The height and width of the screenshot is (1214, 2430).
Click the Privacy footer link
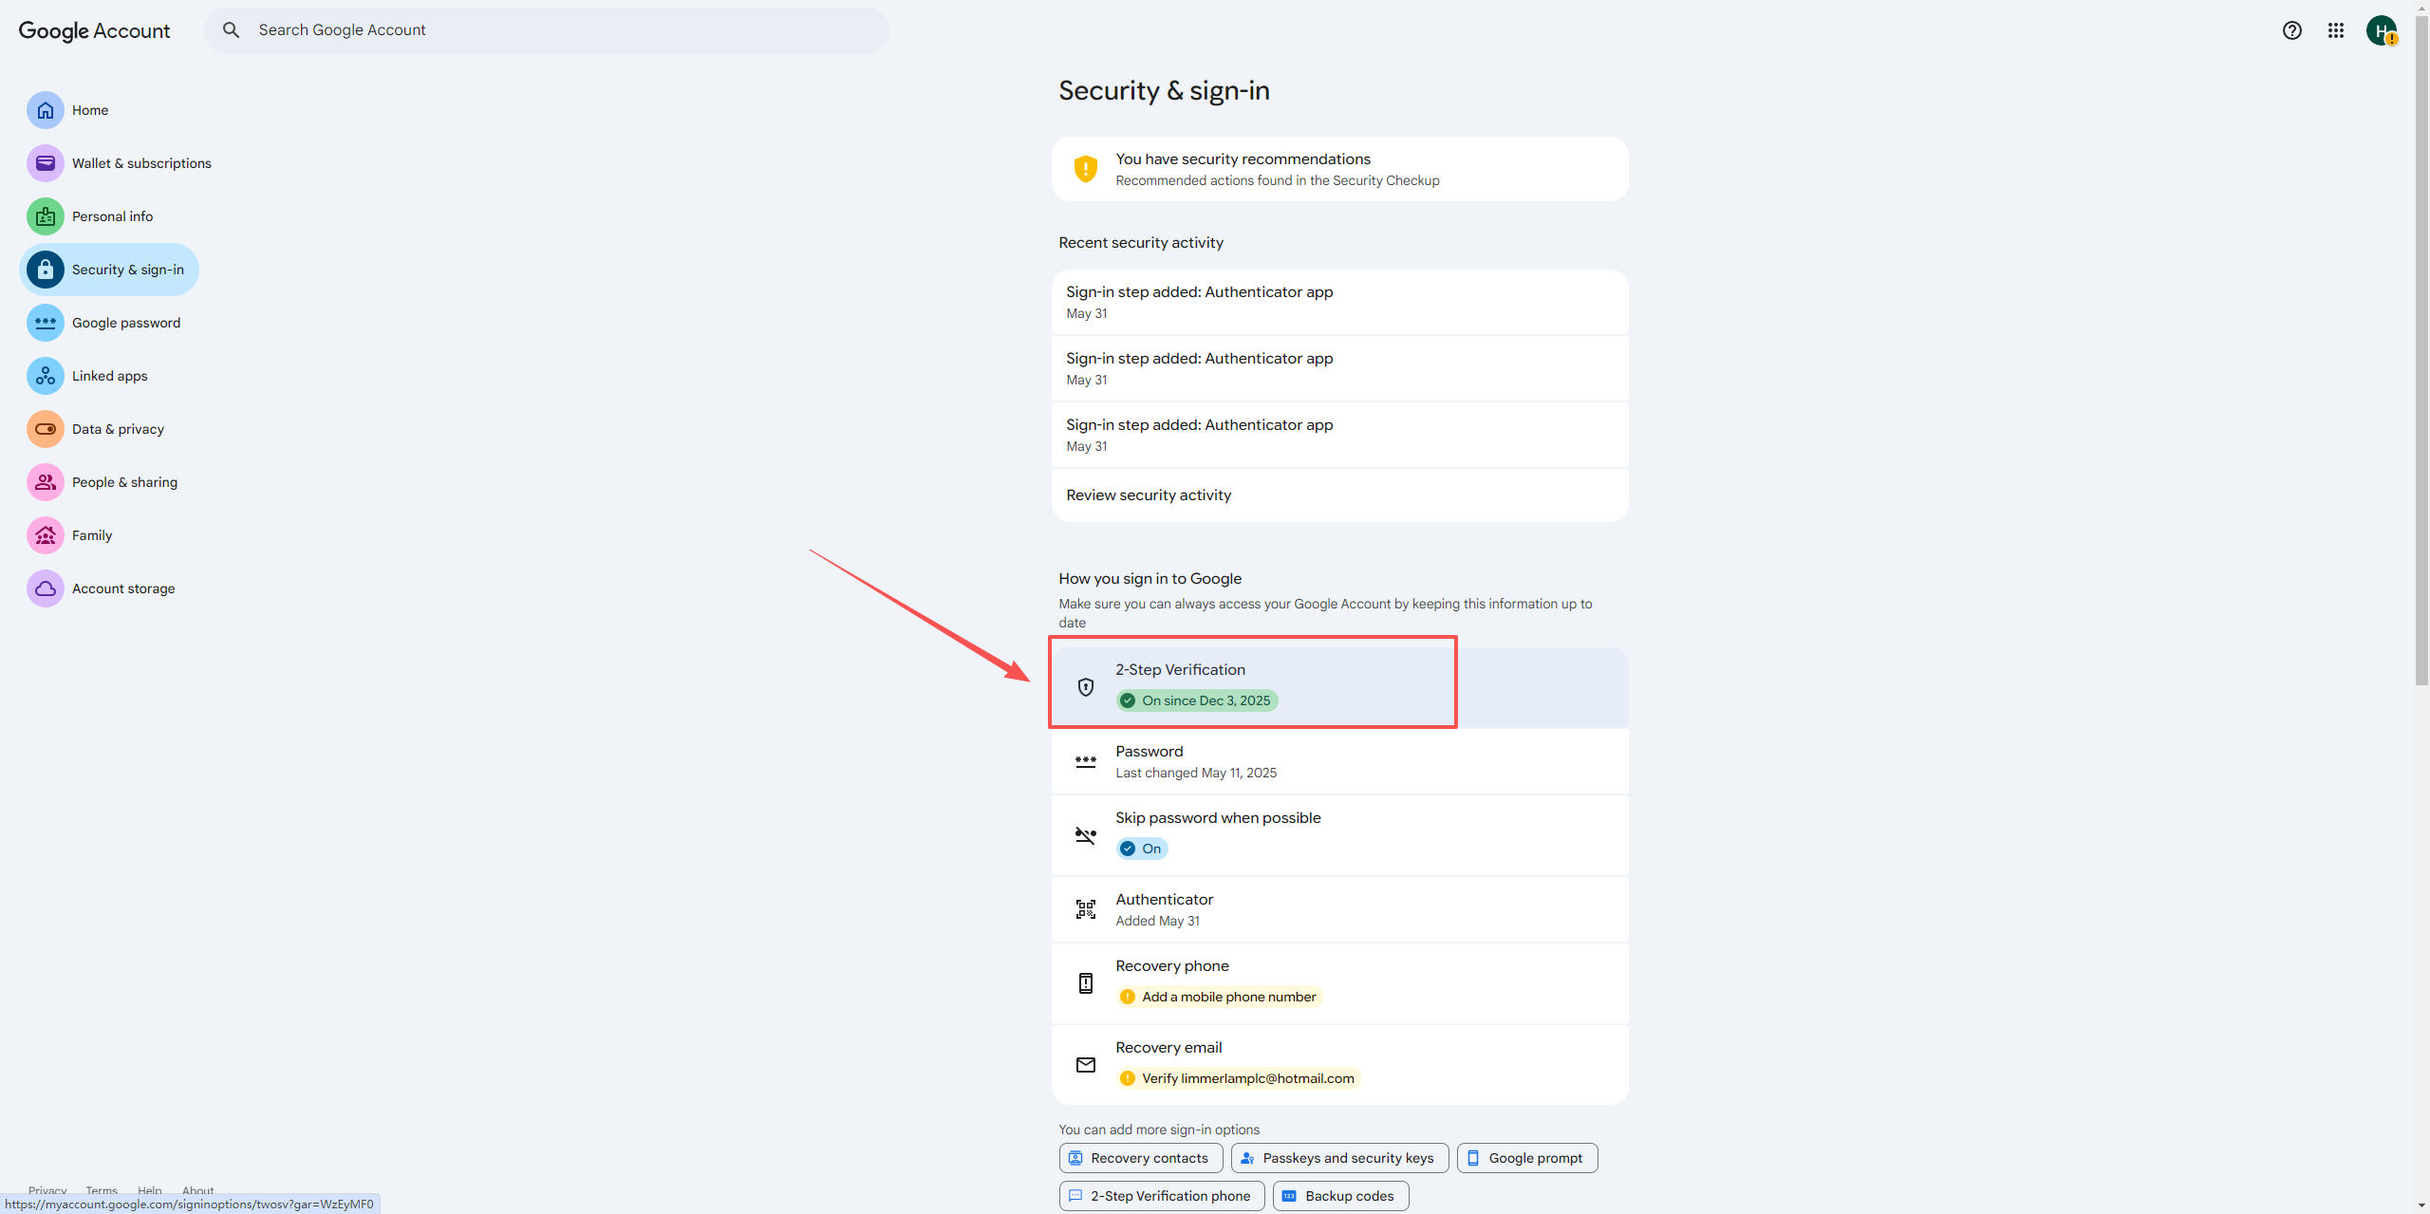(x=47, y=1190)
